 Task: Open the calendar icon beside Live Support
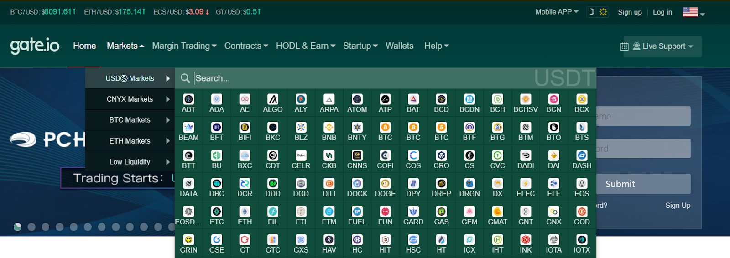coord(625,46)
